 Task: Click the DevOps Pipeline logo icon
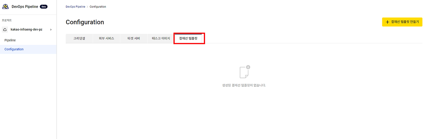pos(6,7)
